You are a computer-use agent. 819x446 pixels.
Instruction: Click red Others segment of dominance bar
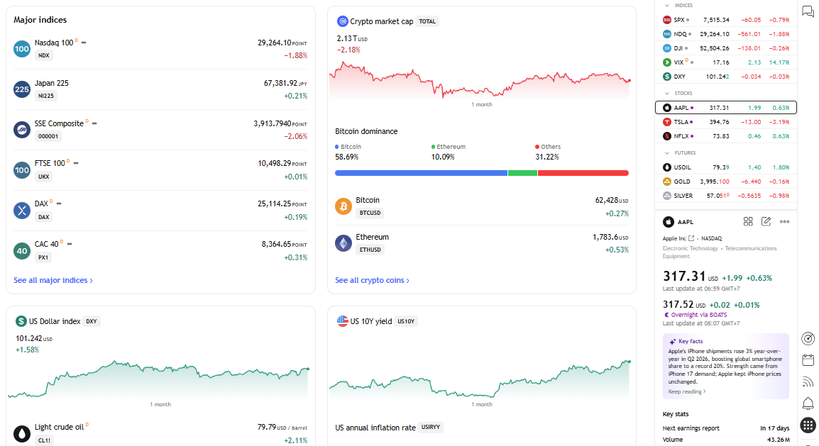pyautogui.click(x=583, y=173)
